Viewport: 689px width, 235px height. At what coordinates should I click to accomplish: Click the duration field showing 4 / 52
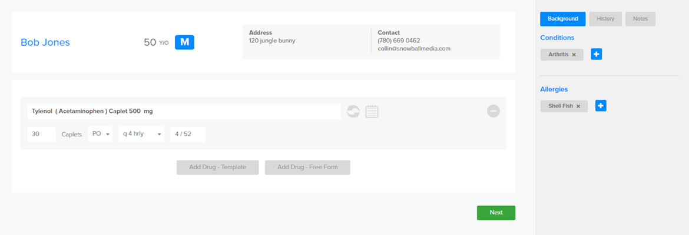point(188,134)
